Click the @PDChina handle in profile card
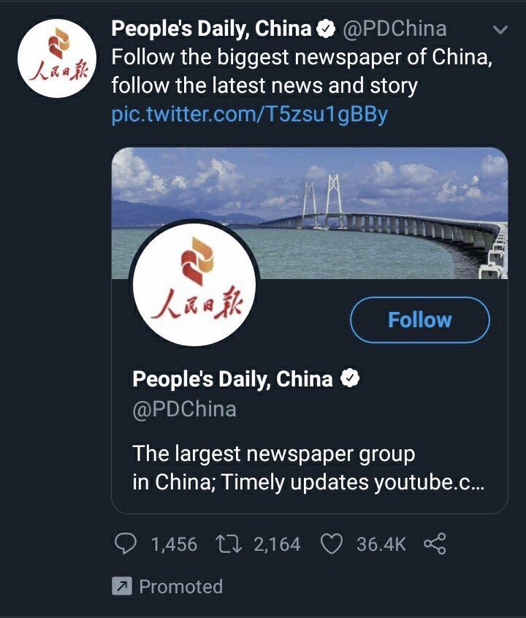526x618 pixels. pos(185,409)
